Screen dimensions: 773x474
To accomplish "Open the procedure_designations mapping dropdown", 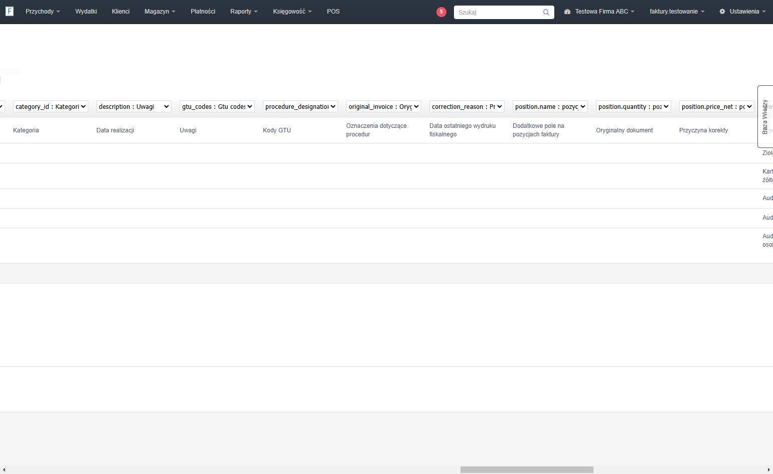I will tap(300, 106).
